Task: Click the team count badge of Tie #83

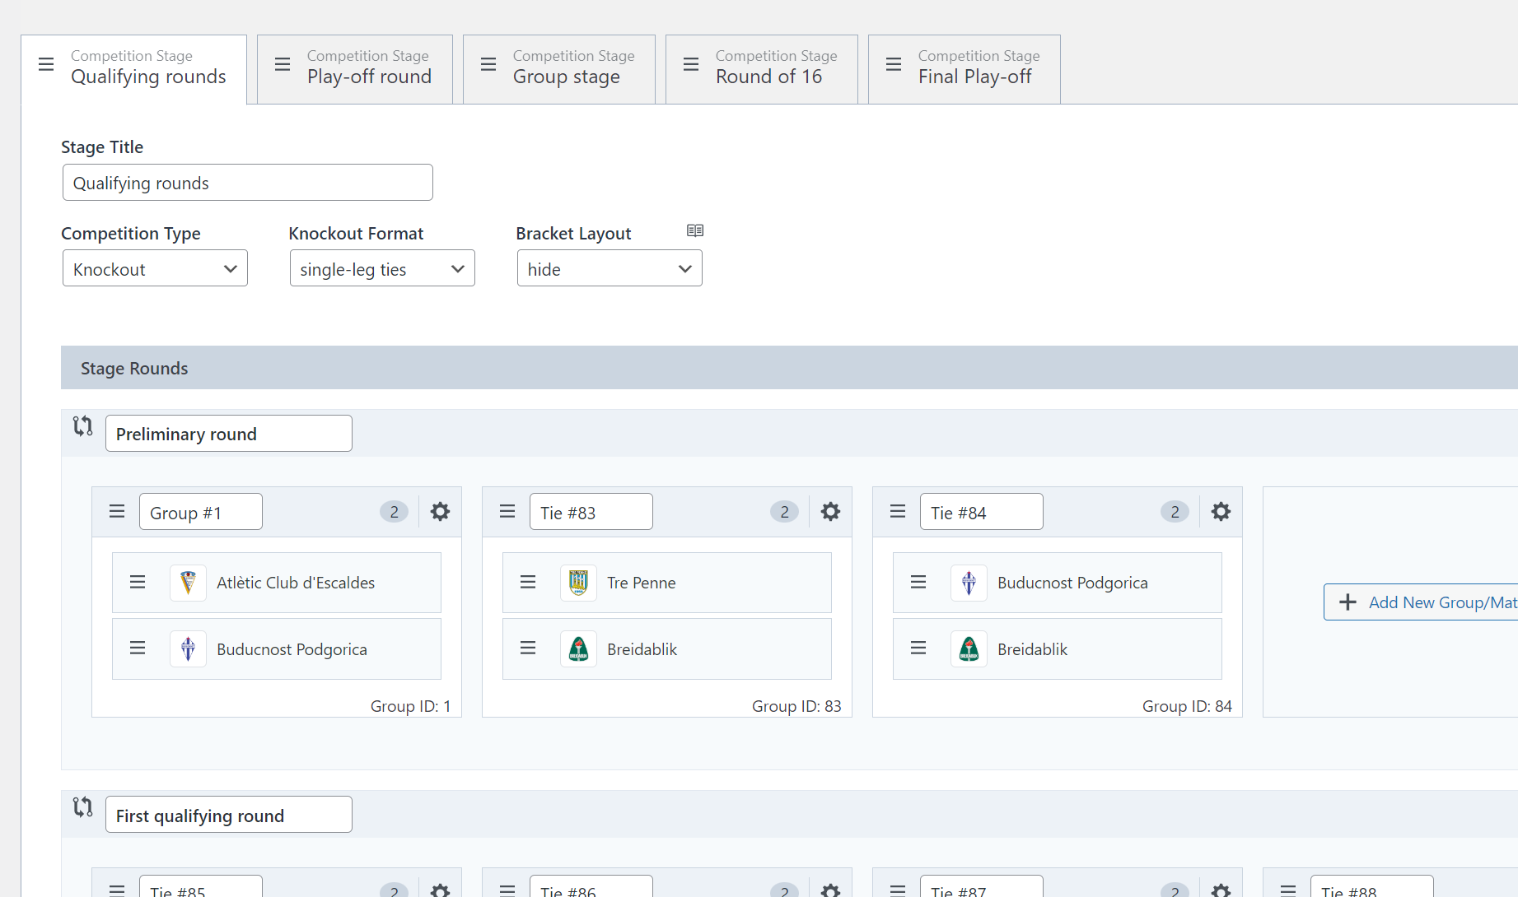Action: tap(784, 512)
